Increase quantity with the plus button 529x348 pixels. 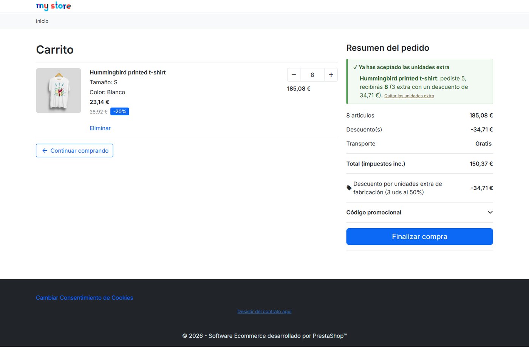pos(331,75)
